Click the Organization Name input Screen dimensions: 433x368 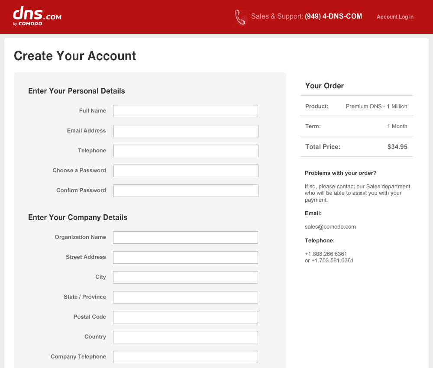point(185,237)
